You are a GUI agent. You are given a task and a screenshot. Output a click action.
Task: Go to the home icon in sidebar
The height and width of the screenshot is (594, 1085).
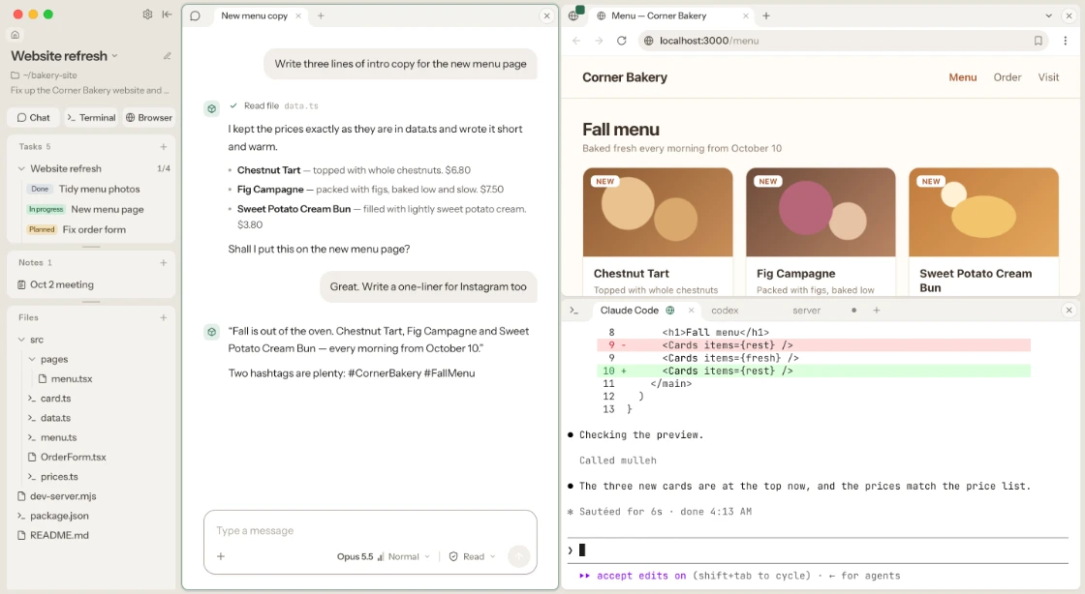tap(15, 35)
